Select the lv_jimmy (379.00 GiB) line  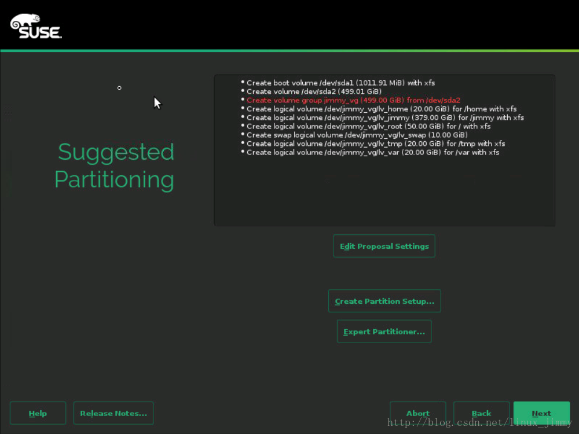click(x=385, y=117)
